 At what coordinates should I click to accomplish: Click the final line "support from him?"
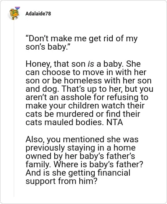[61, 181]
